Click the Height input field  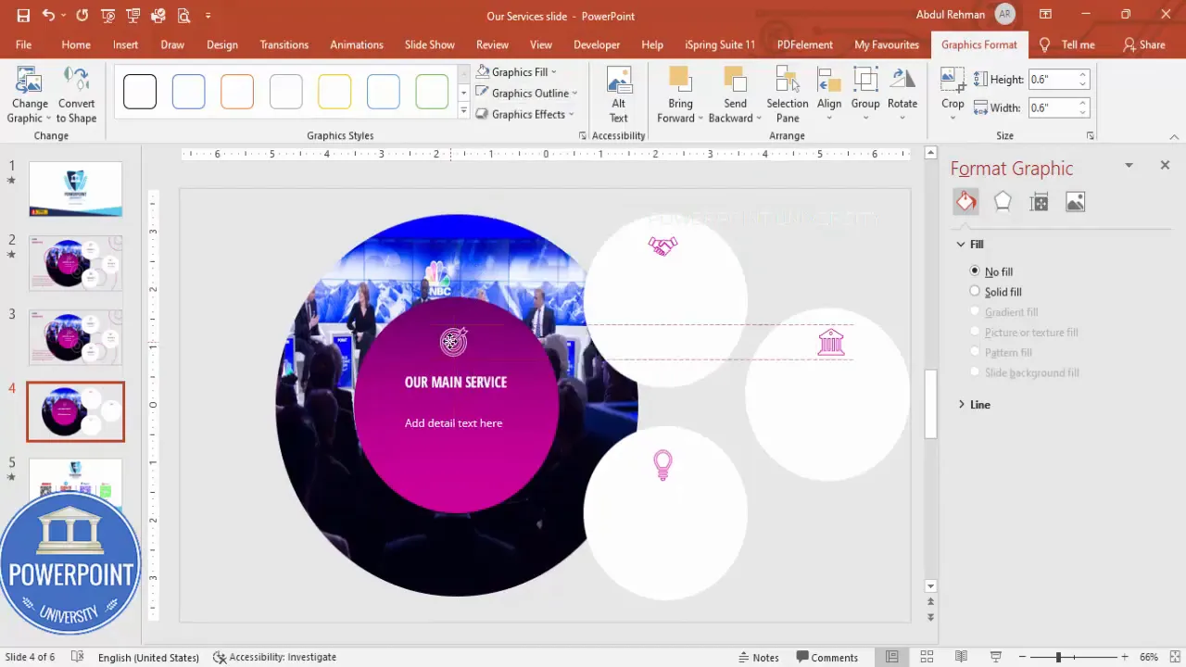(1053, 80)
